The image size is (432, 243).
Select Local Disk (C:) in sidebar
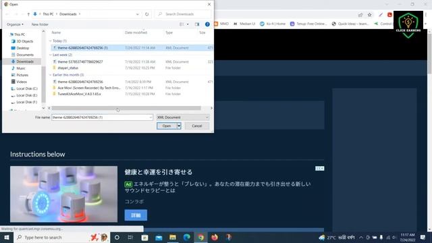27,88
